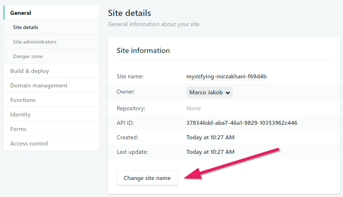The height and width of the screenshot is (197, 343).
Task: Open Access control settings
Action: 51,144
